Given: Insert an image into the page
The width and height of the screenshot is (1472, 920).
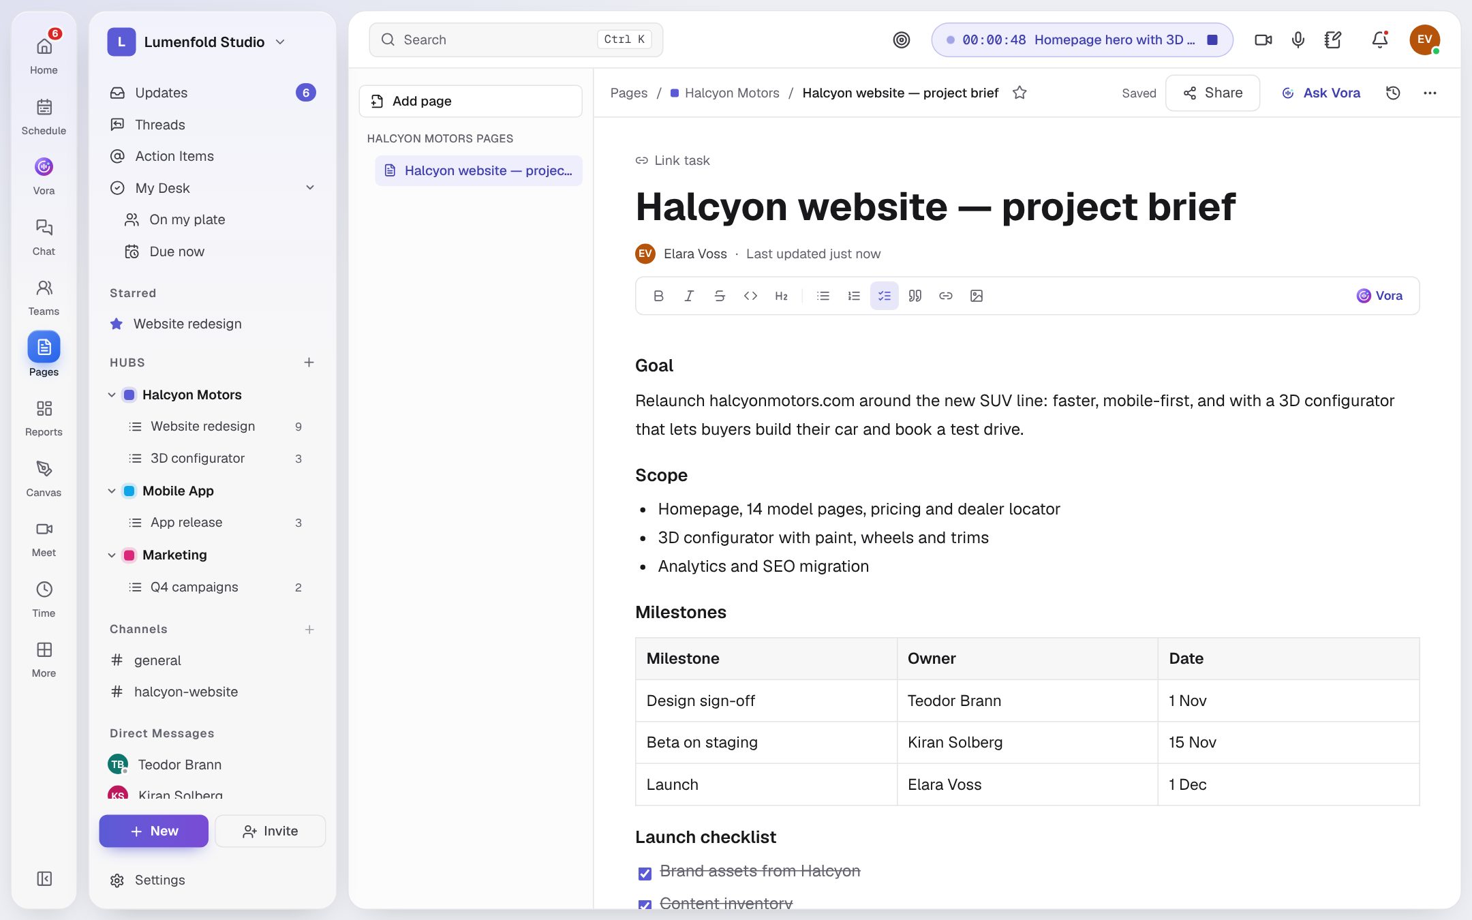Looking at the screenshot, I should coord(977,296).
